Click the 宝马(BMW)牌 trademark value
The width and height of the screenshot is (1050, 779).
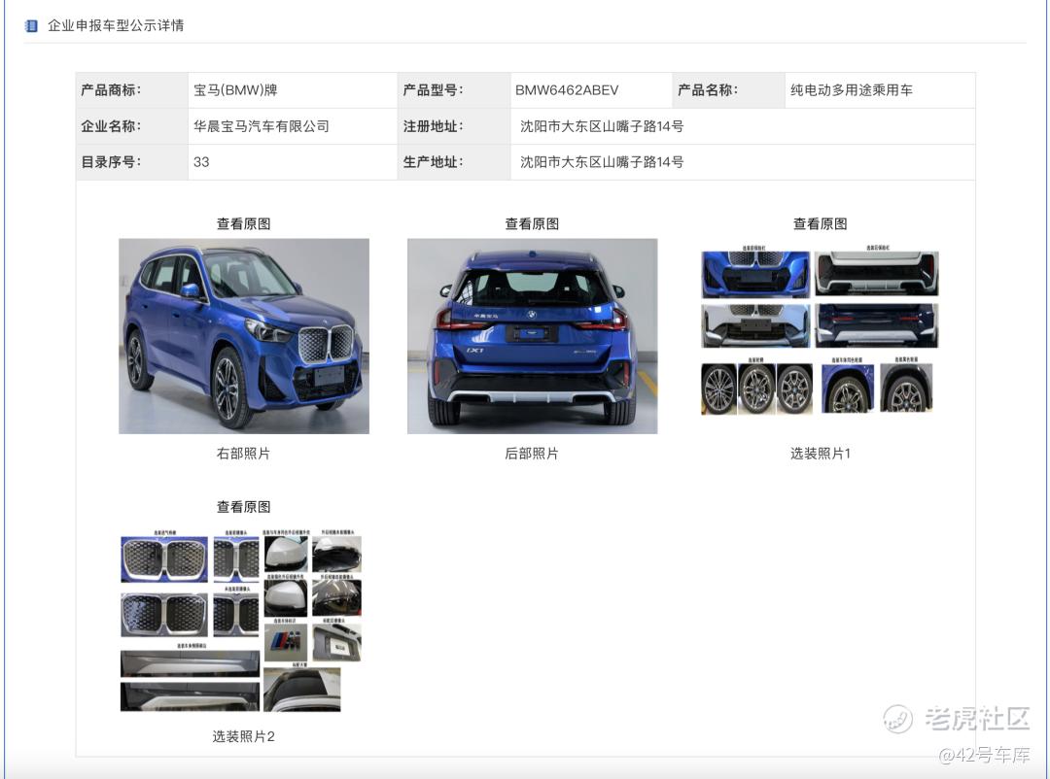(235, 89)
